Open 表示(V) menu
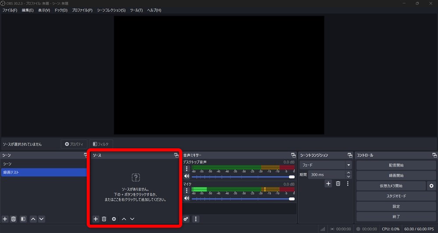 [x=44, y=11]
